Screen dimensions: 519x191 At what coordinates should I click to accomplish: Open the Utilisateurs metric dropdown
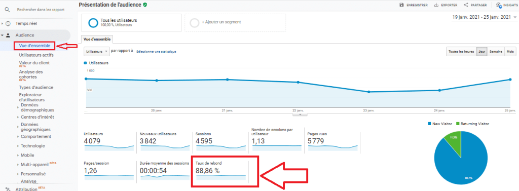(97, 51)
